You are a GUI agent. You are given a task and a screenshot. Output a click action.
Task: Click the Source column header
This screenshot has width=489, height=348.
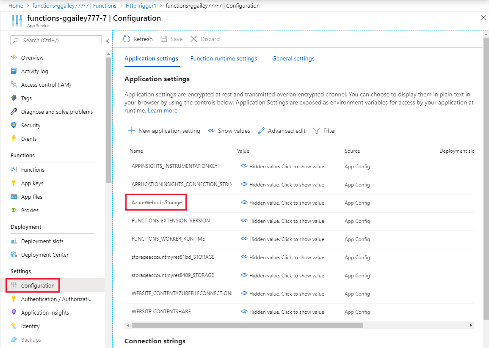(x=352, y=151)
